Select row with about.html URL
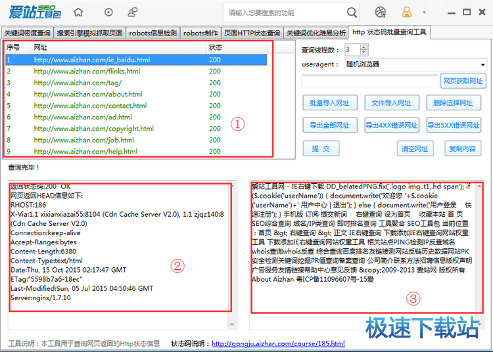 (x=136, y=94)
